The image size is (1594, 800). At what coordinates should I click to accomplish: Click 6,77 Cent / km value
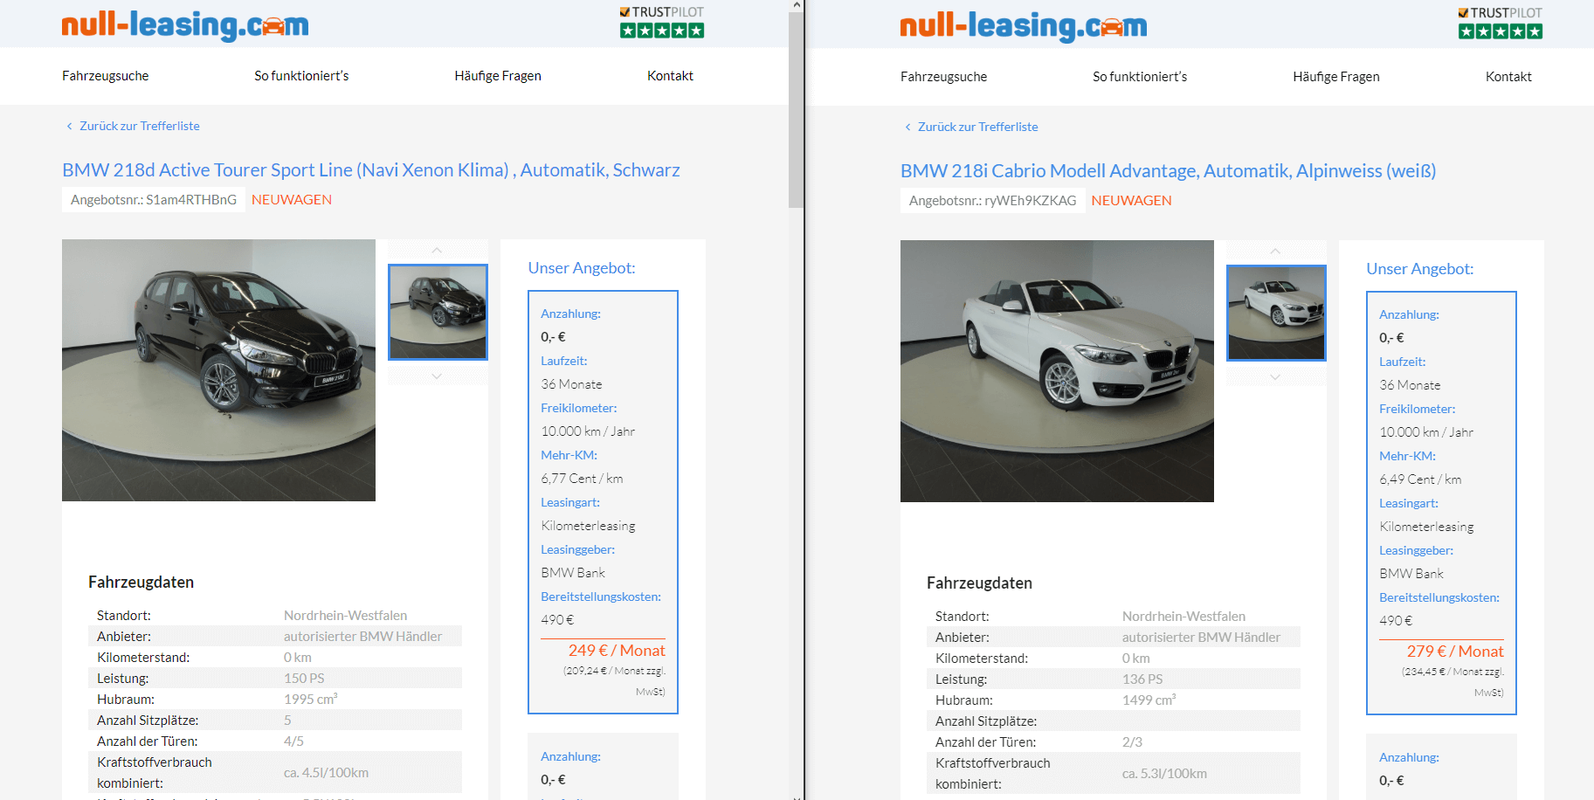click(x=582, y=479)
